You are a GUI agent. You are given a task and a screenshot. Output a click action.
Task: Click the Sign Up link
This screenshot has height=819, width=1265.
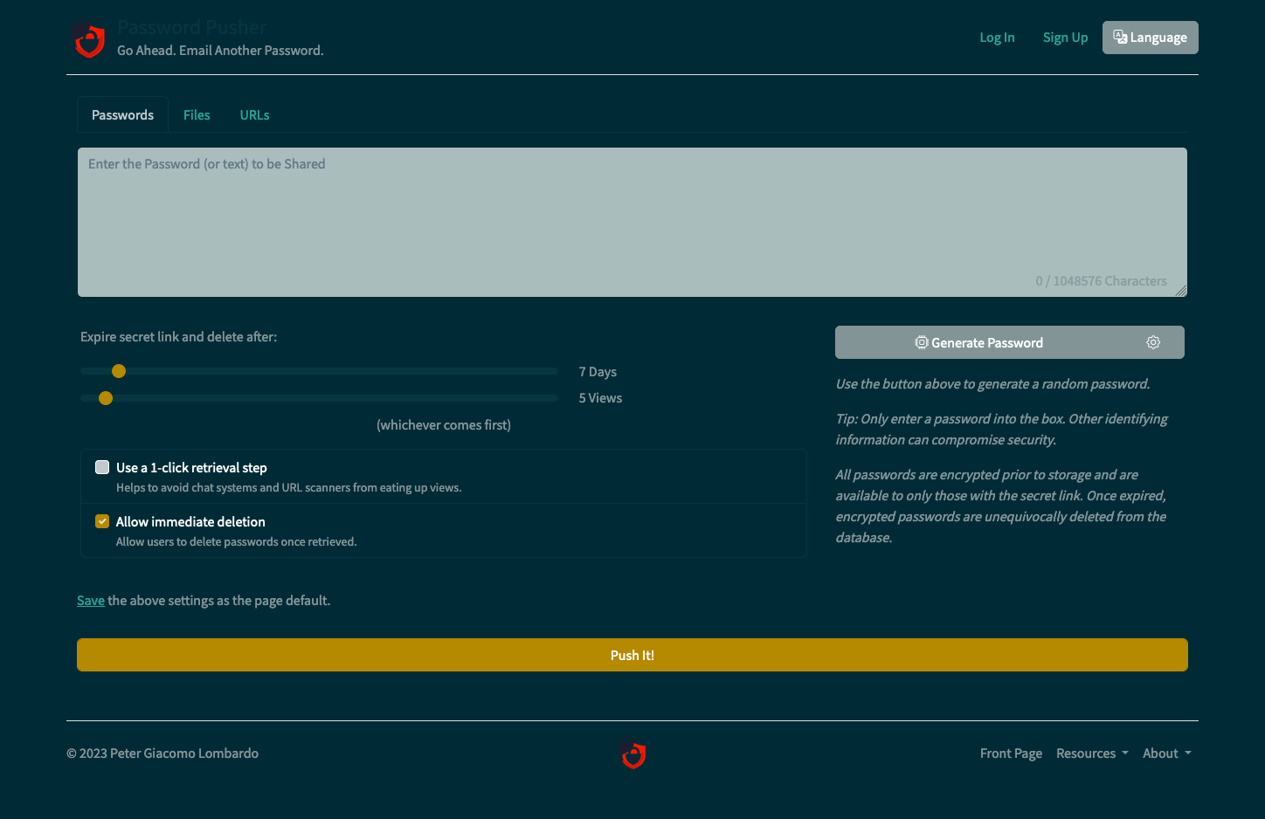[x=1065, y=37]
